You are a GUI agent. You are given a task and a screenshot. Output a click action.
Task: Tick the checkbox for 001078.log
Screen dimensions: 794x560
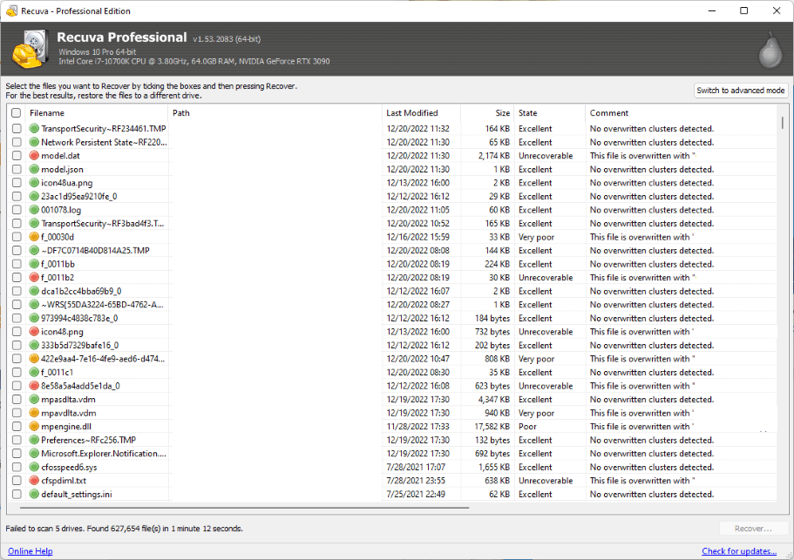click(x=17, y=209)
